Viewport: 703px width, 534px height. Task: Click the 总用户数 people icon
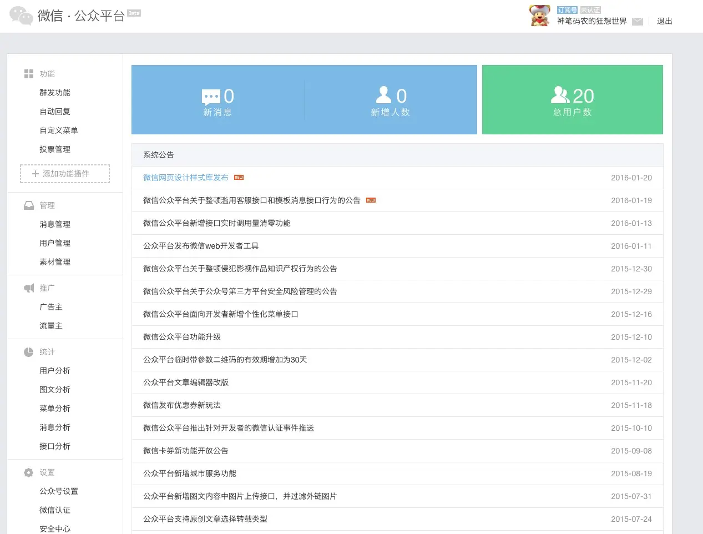click(560, 95)
